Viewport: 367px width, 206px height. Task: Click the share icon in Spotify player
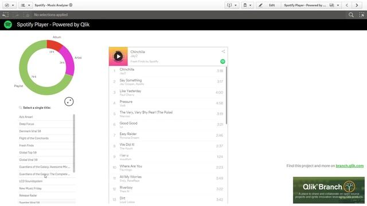pyautogui.click(x=223, y=51)
